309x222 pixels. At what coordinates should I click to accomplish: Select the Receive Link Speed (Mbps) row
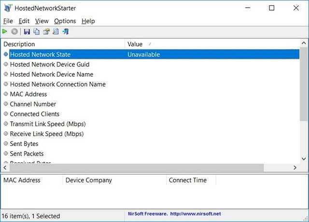coord(151,134)
